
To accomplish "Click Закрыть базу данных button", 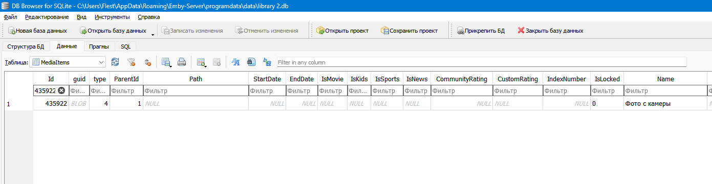I will tap(550, 31).
